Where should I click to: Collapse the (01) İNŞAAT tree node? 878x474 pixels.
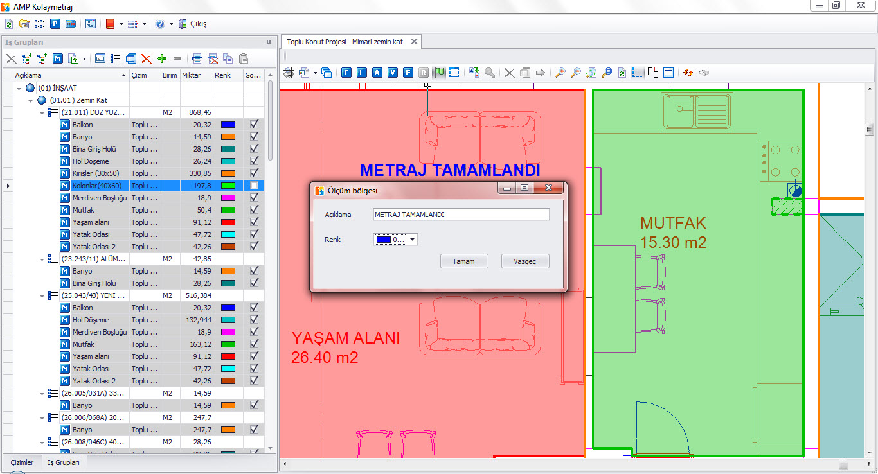[x=19, y=88]
